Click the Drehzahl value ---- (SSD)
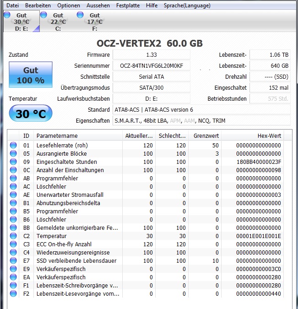 click(270, 76)
